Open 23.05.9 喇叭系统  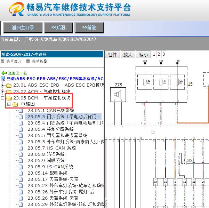(46, 161)
